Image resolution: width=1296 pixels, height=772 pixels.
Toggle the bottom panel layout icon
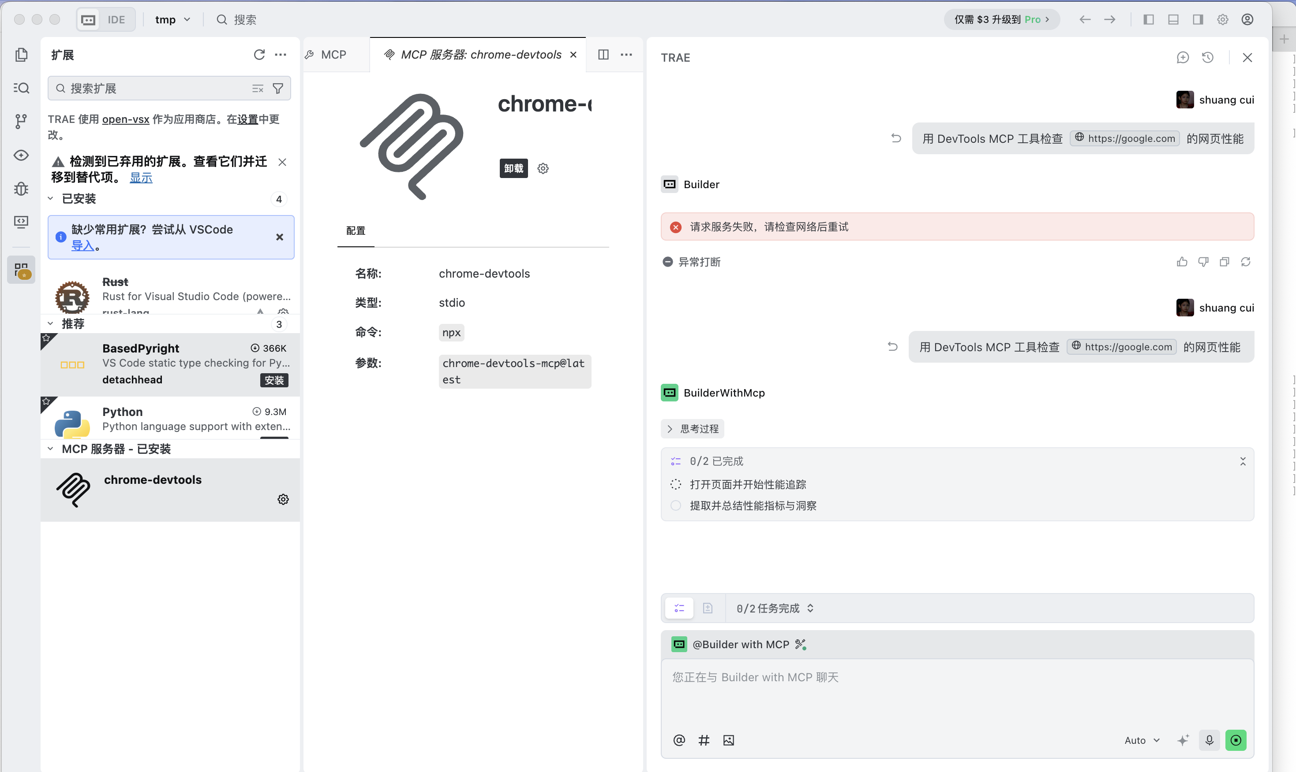(1173, 19)
